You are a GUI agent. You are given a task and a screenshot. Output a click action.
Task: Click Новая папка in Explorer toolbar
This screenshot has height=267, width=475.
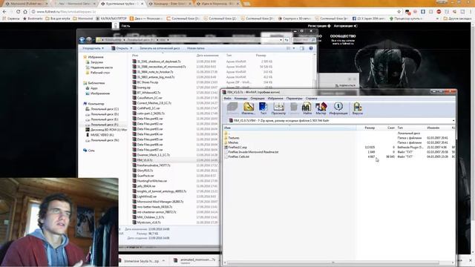pos(196,48)
